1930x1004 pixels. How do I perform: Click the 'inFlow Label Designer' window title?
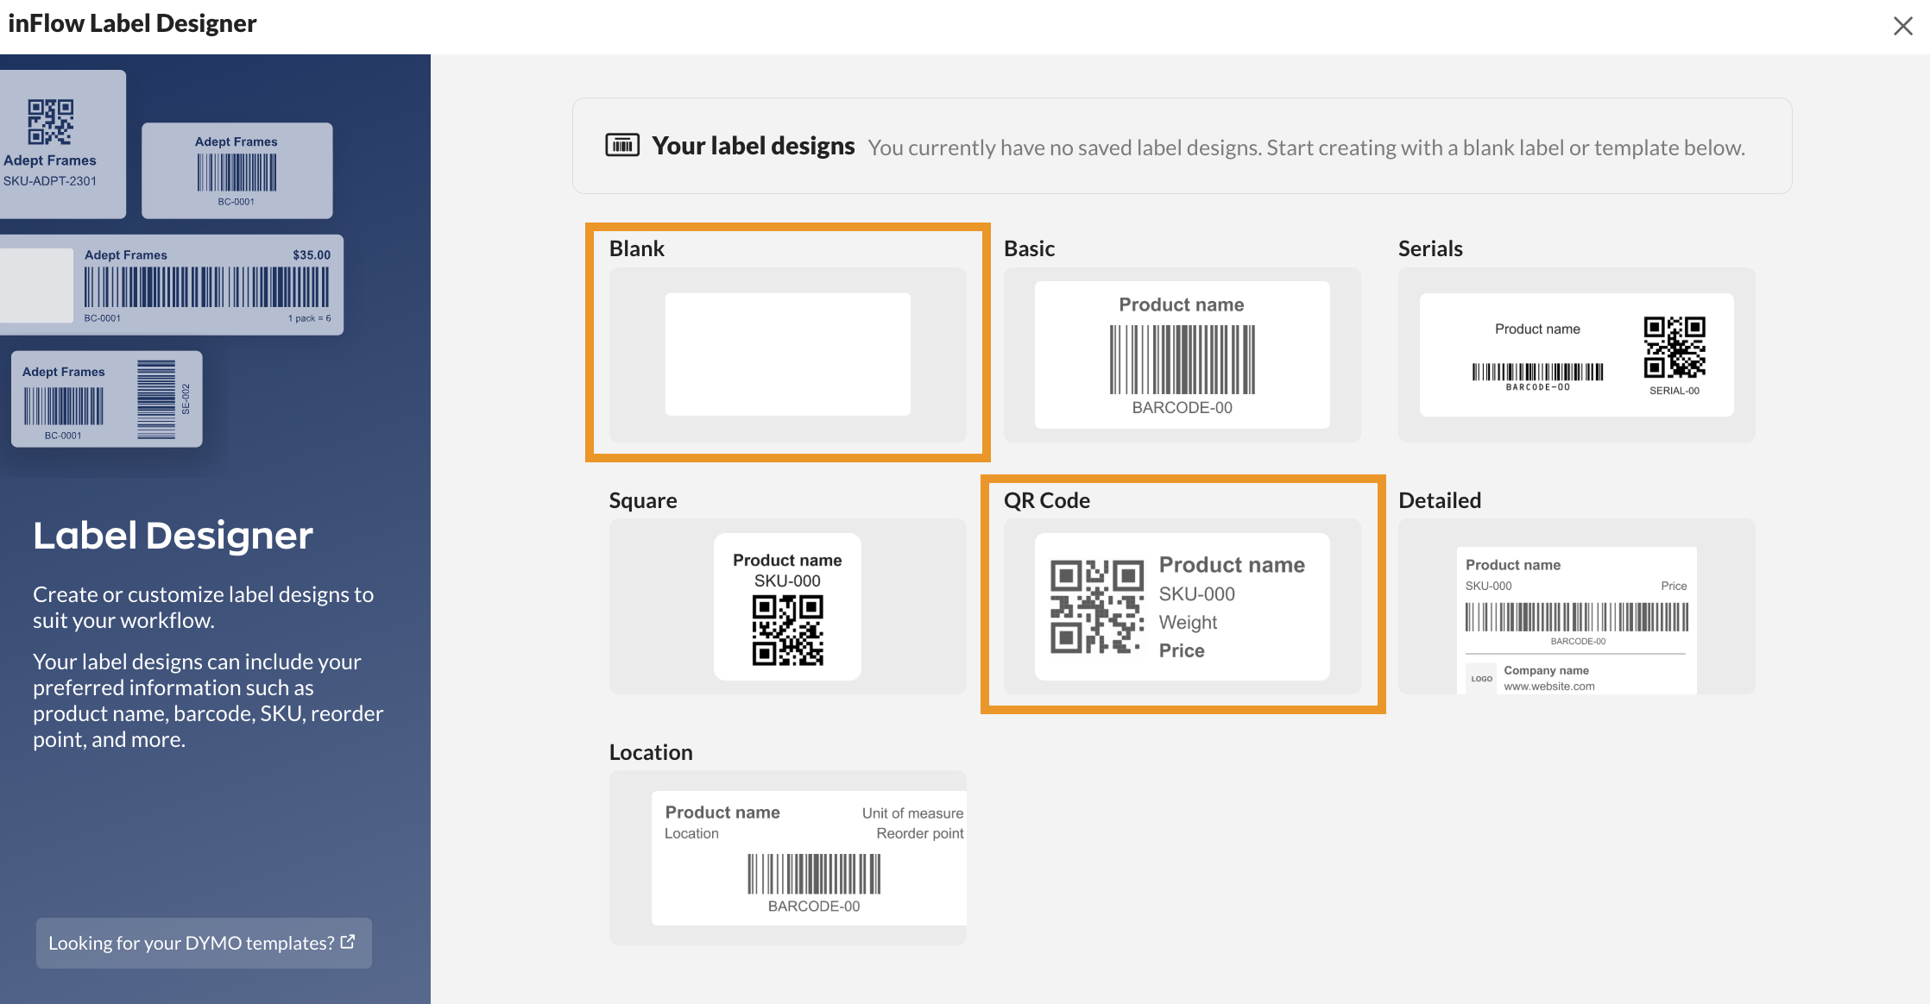click(x=132, y=23)
